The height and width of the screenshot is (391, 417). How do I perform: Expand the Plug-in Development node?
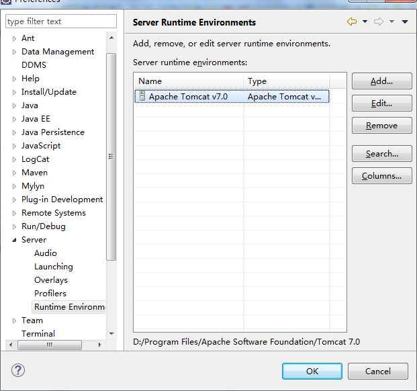pos(14,200)
